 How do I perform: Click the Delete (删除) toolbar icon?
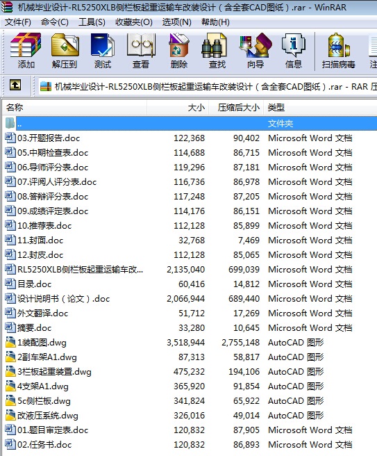[179, 45]
